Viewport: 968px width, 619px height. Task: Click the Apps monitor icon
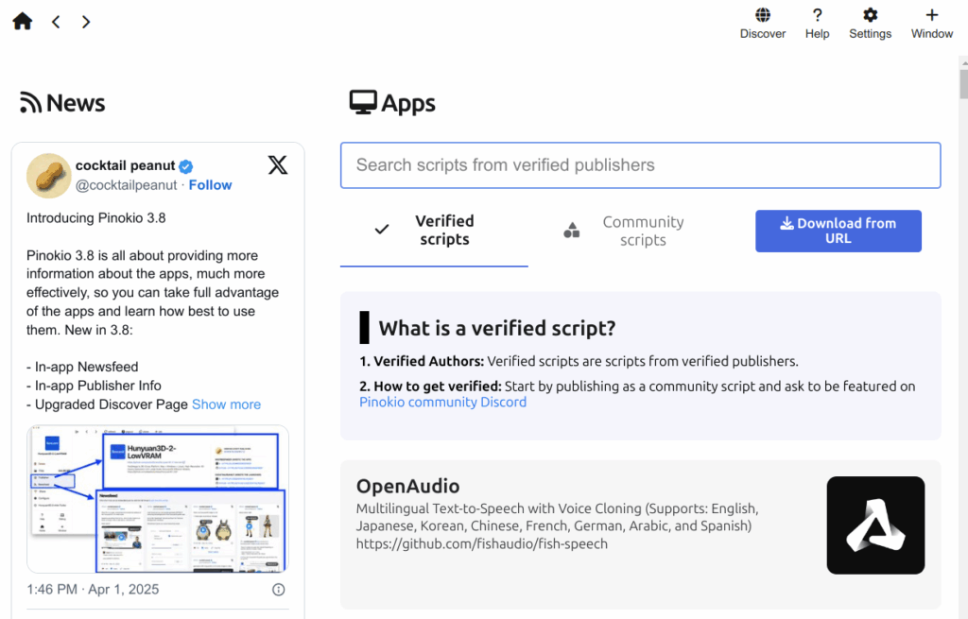(362, 102)
